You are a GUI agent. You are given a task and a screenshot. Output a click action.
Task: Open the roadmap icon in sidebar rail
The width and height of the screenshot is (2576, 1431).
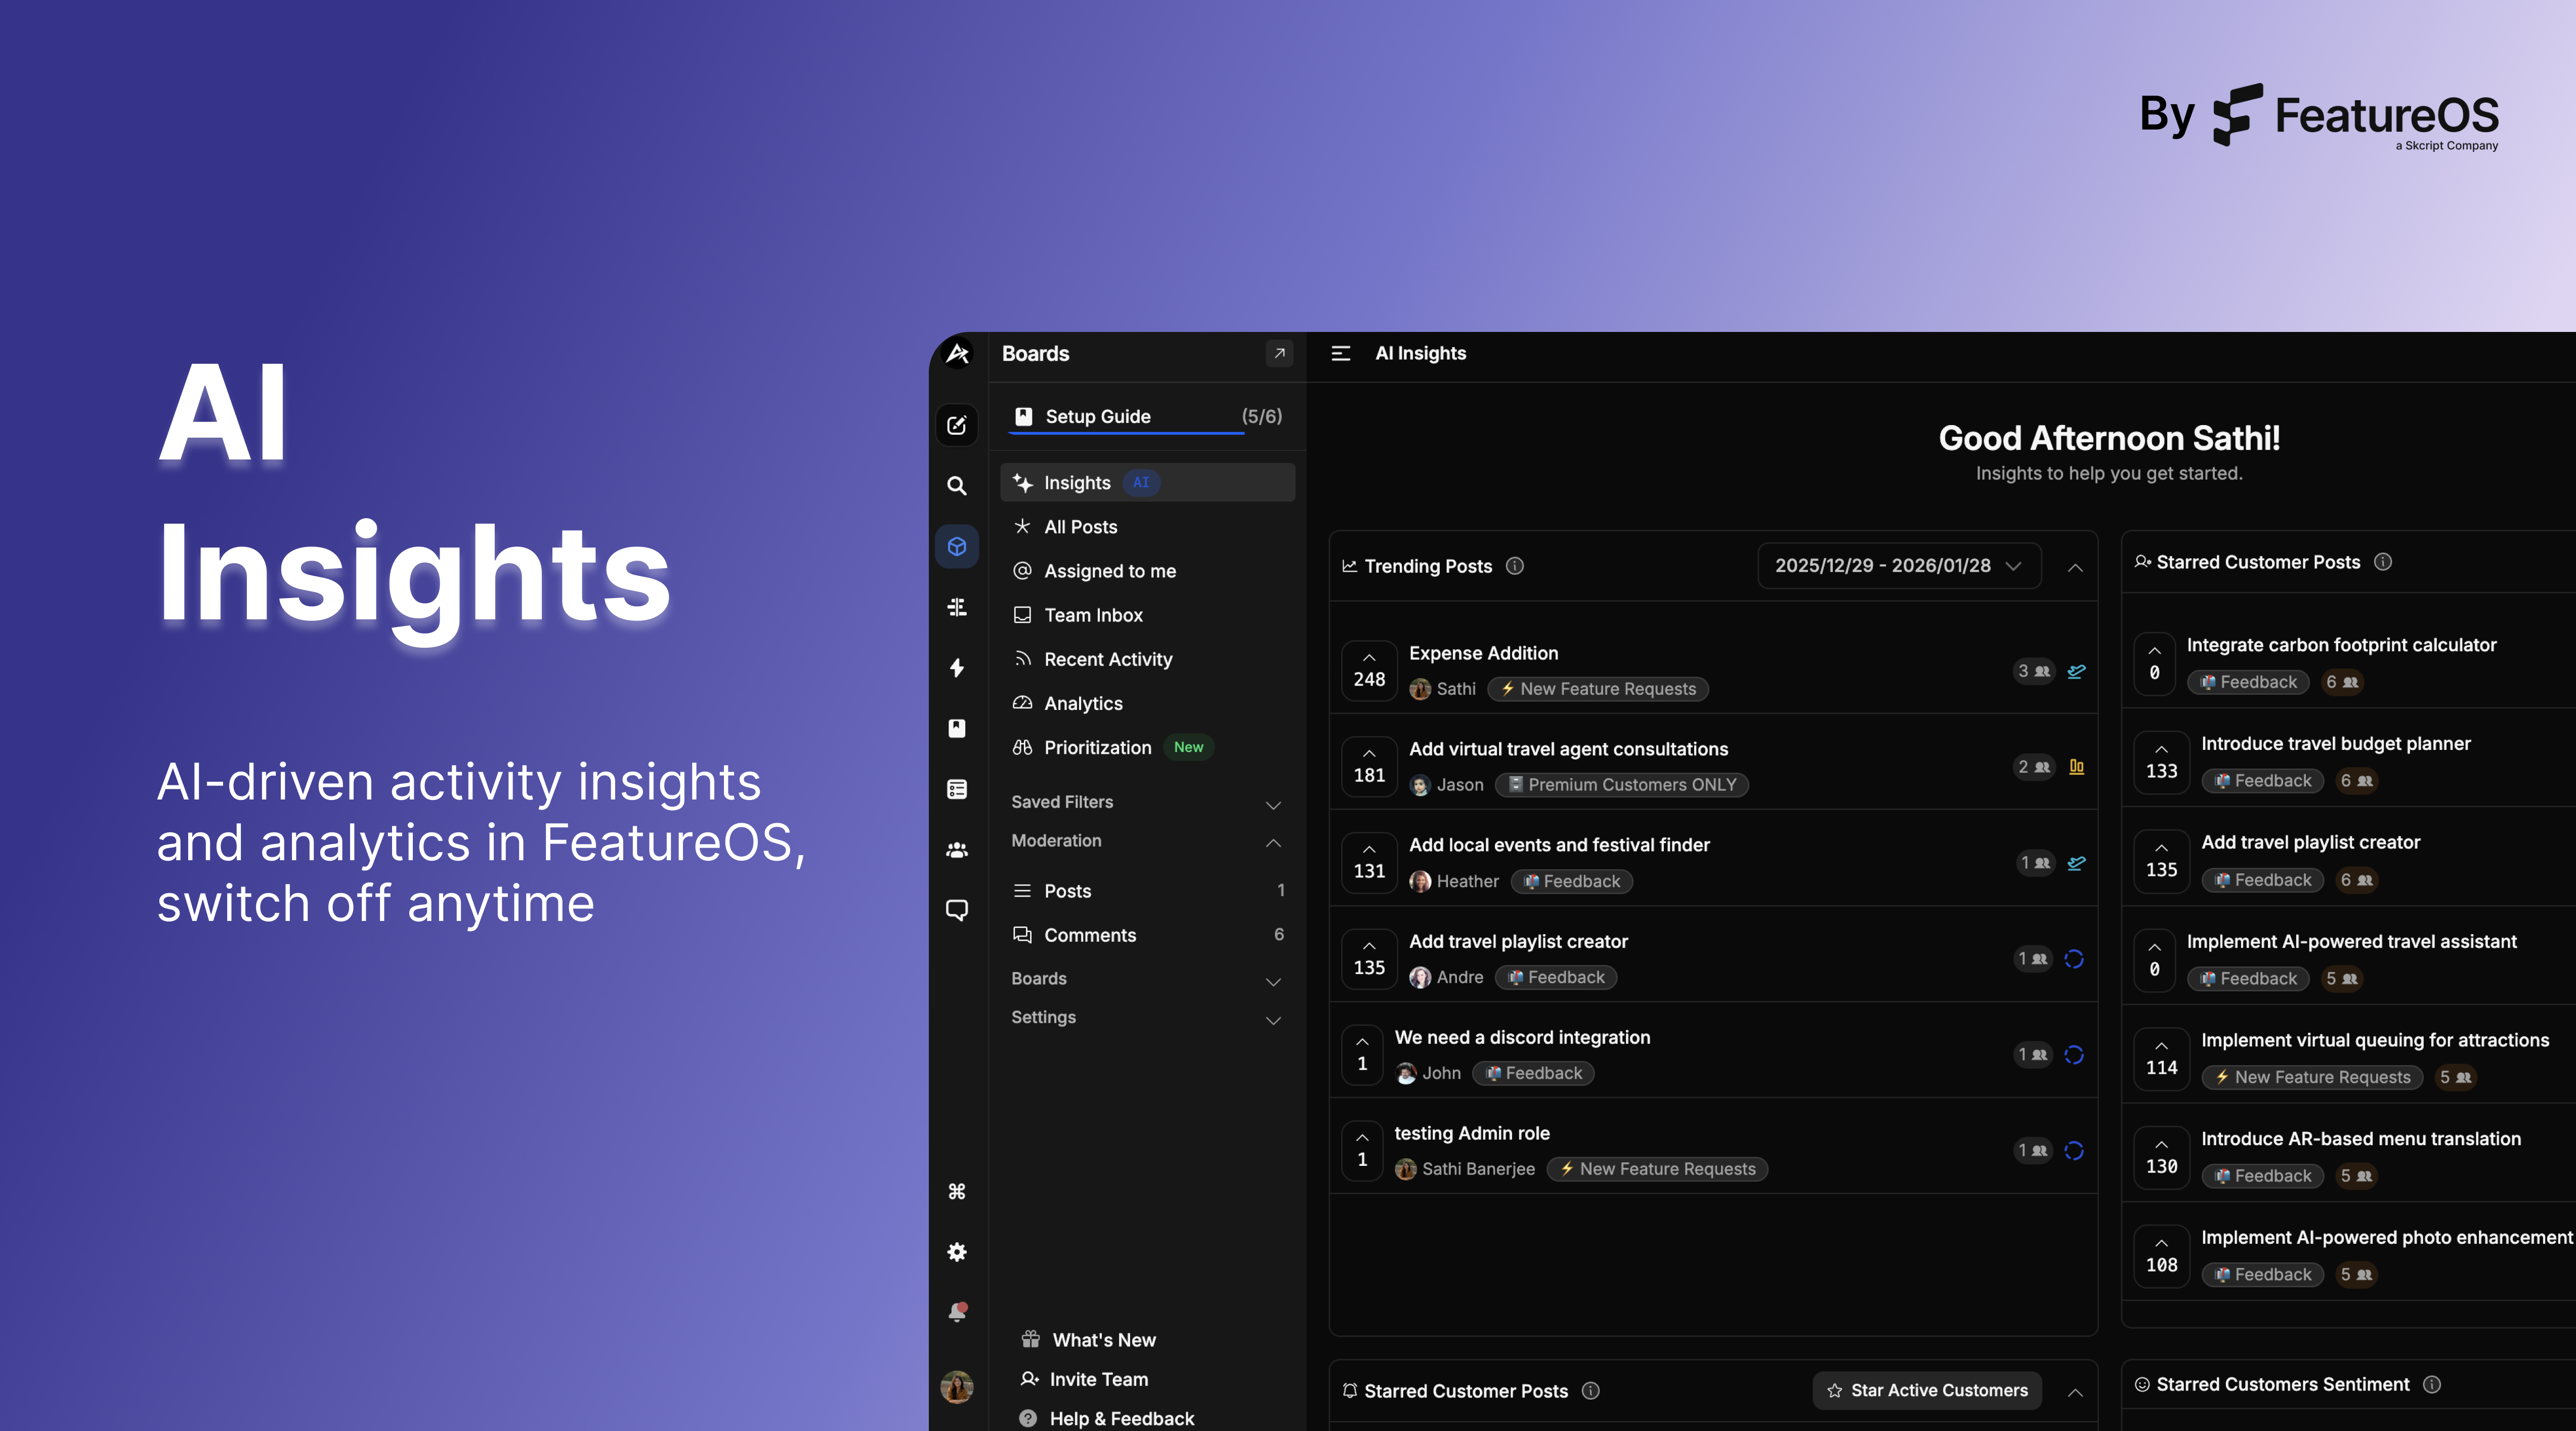click(956, 607)
